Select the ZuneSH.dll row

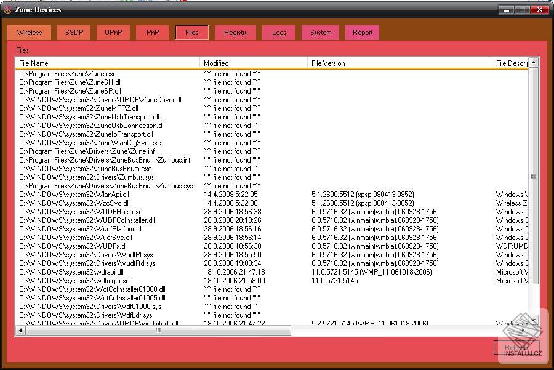(x=272, y=82)
